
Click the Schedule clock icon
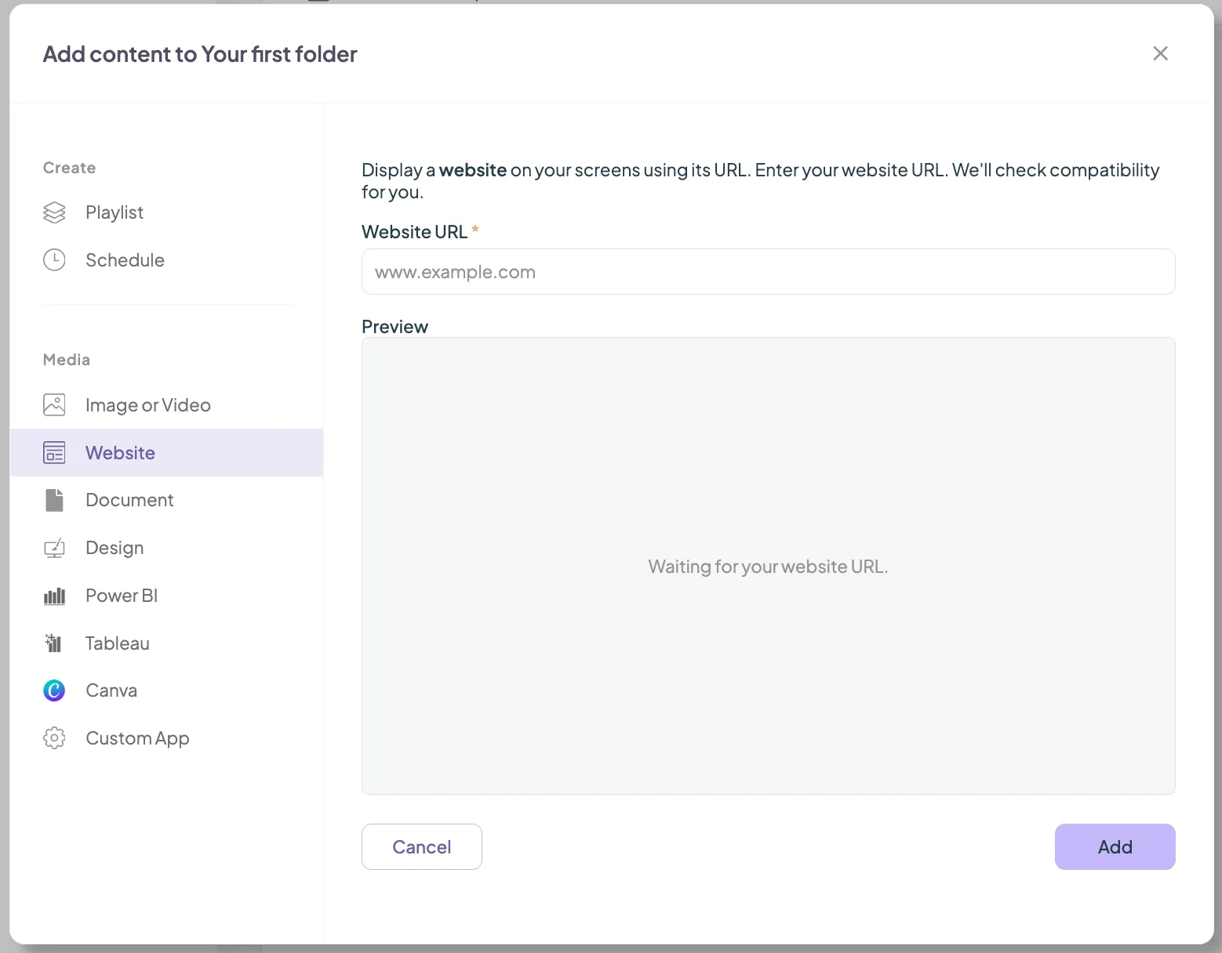54,260
